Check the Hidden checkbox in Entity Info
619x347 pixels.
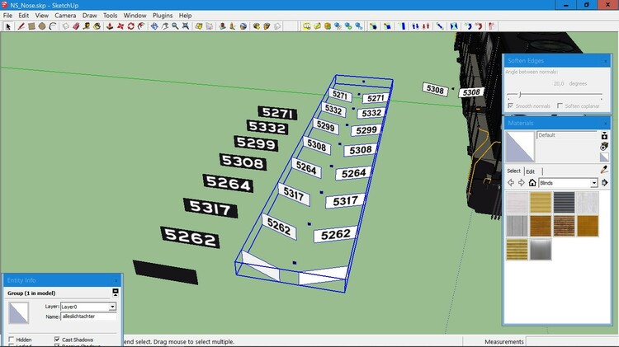click(11, 340)
